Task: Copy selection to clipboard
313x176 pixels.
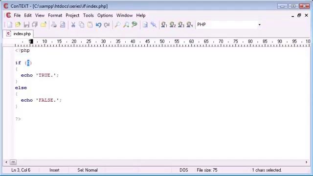Action: point(82,25)
